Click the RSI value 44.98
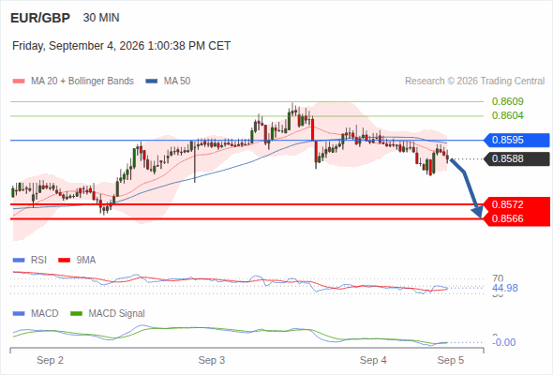Image resolution: width=553 pixels, height=375 pixels. [x=505, y=288]
